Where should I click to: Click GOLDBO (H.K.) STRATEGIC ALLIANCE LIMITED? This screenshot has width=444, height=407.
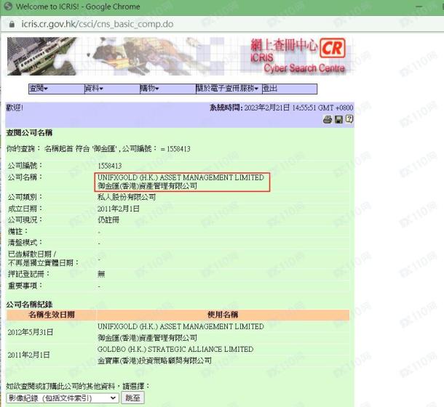tap(175, 350)
